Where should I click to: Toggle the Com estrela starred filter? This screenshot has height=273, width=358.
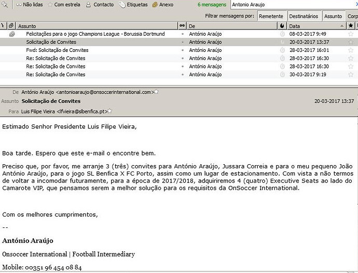(x=64, y=5)
